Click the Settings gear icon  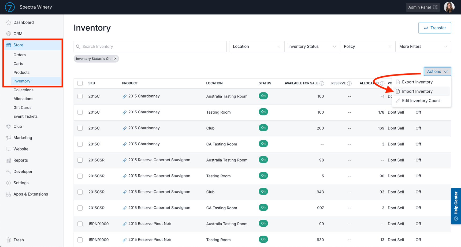(9, 183)
